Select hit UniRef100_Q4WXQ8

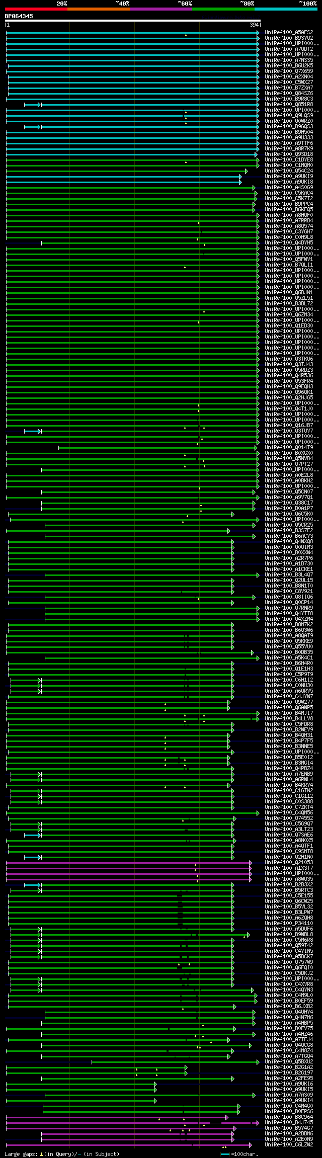[289, 541]
